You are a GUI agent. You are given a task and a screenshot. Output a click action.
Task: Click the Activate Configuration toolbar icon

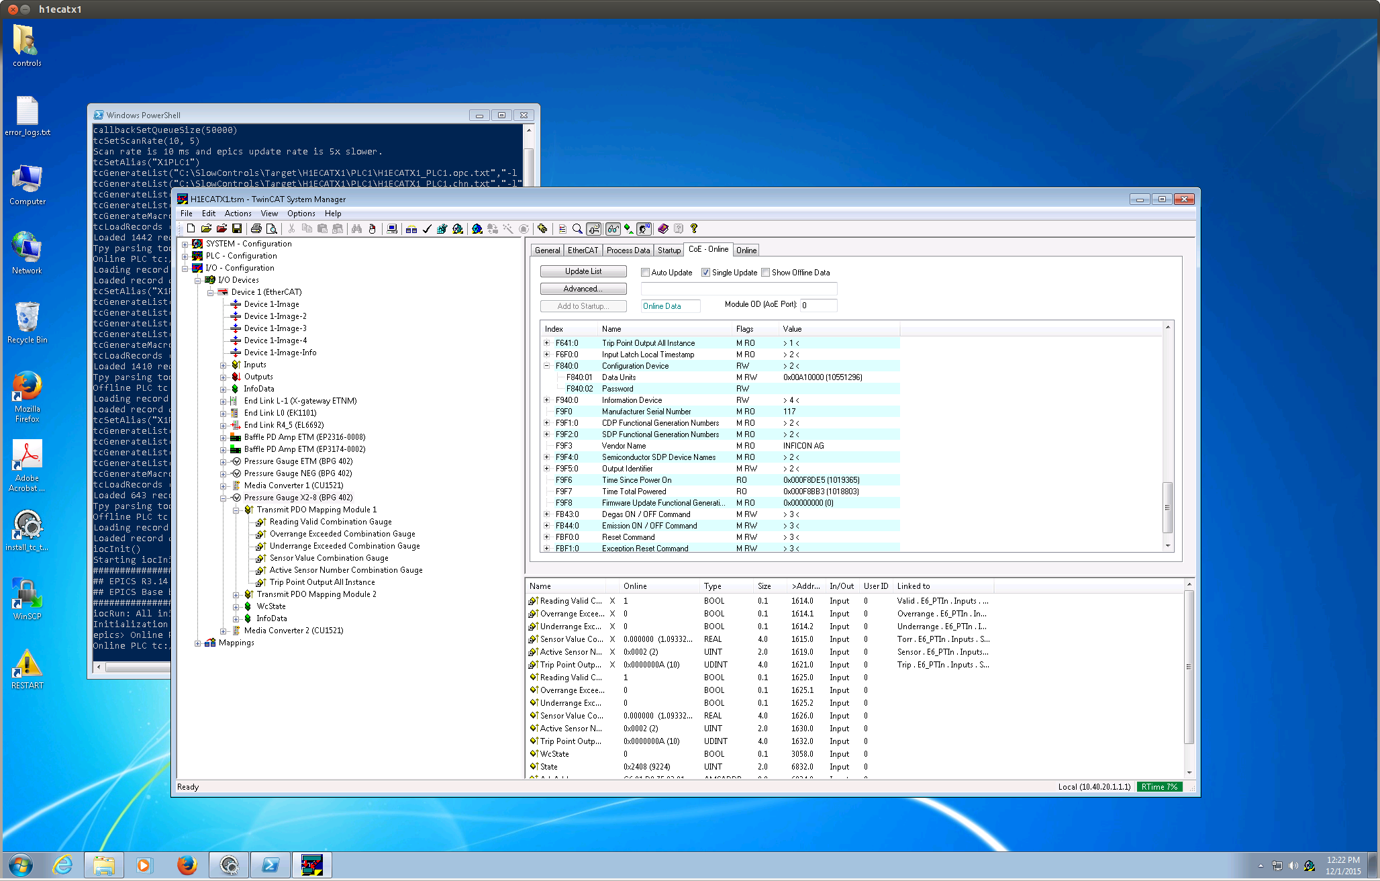pyautogui.click(x=442, y=229)
